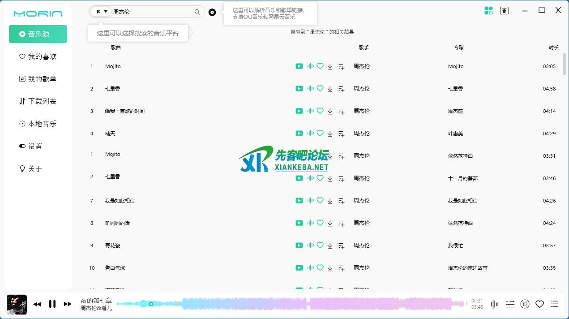The width and height of the screenshot is (569, 319).
Task: Toggle favorite on 听妈妈的话
Action: click(320, 223)
